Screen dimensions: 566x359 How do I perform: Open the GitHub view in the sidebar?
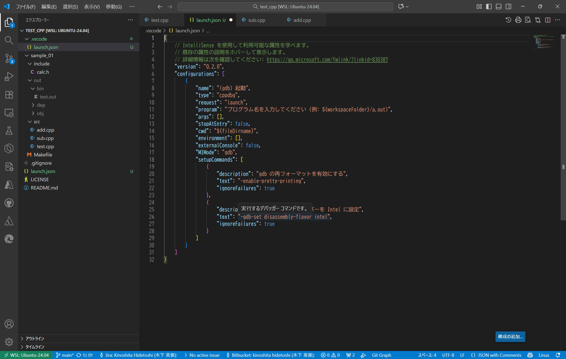tap(9, 203)
